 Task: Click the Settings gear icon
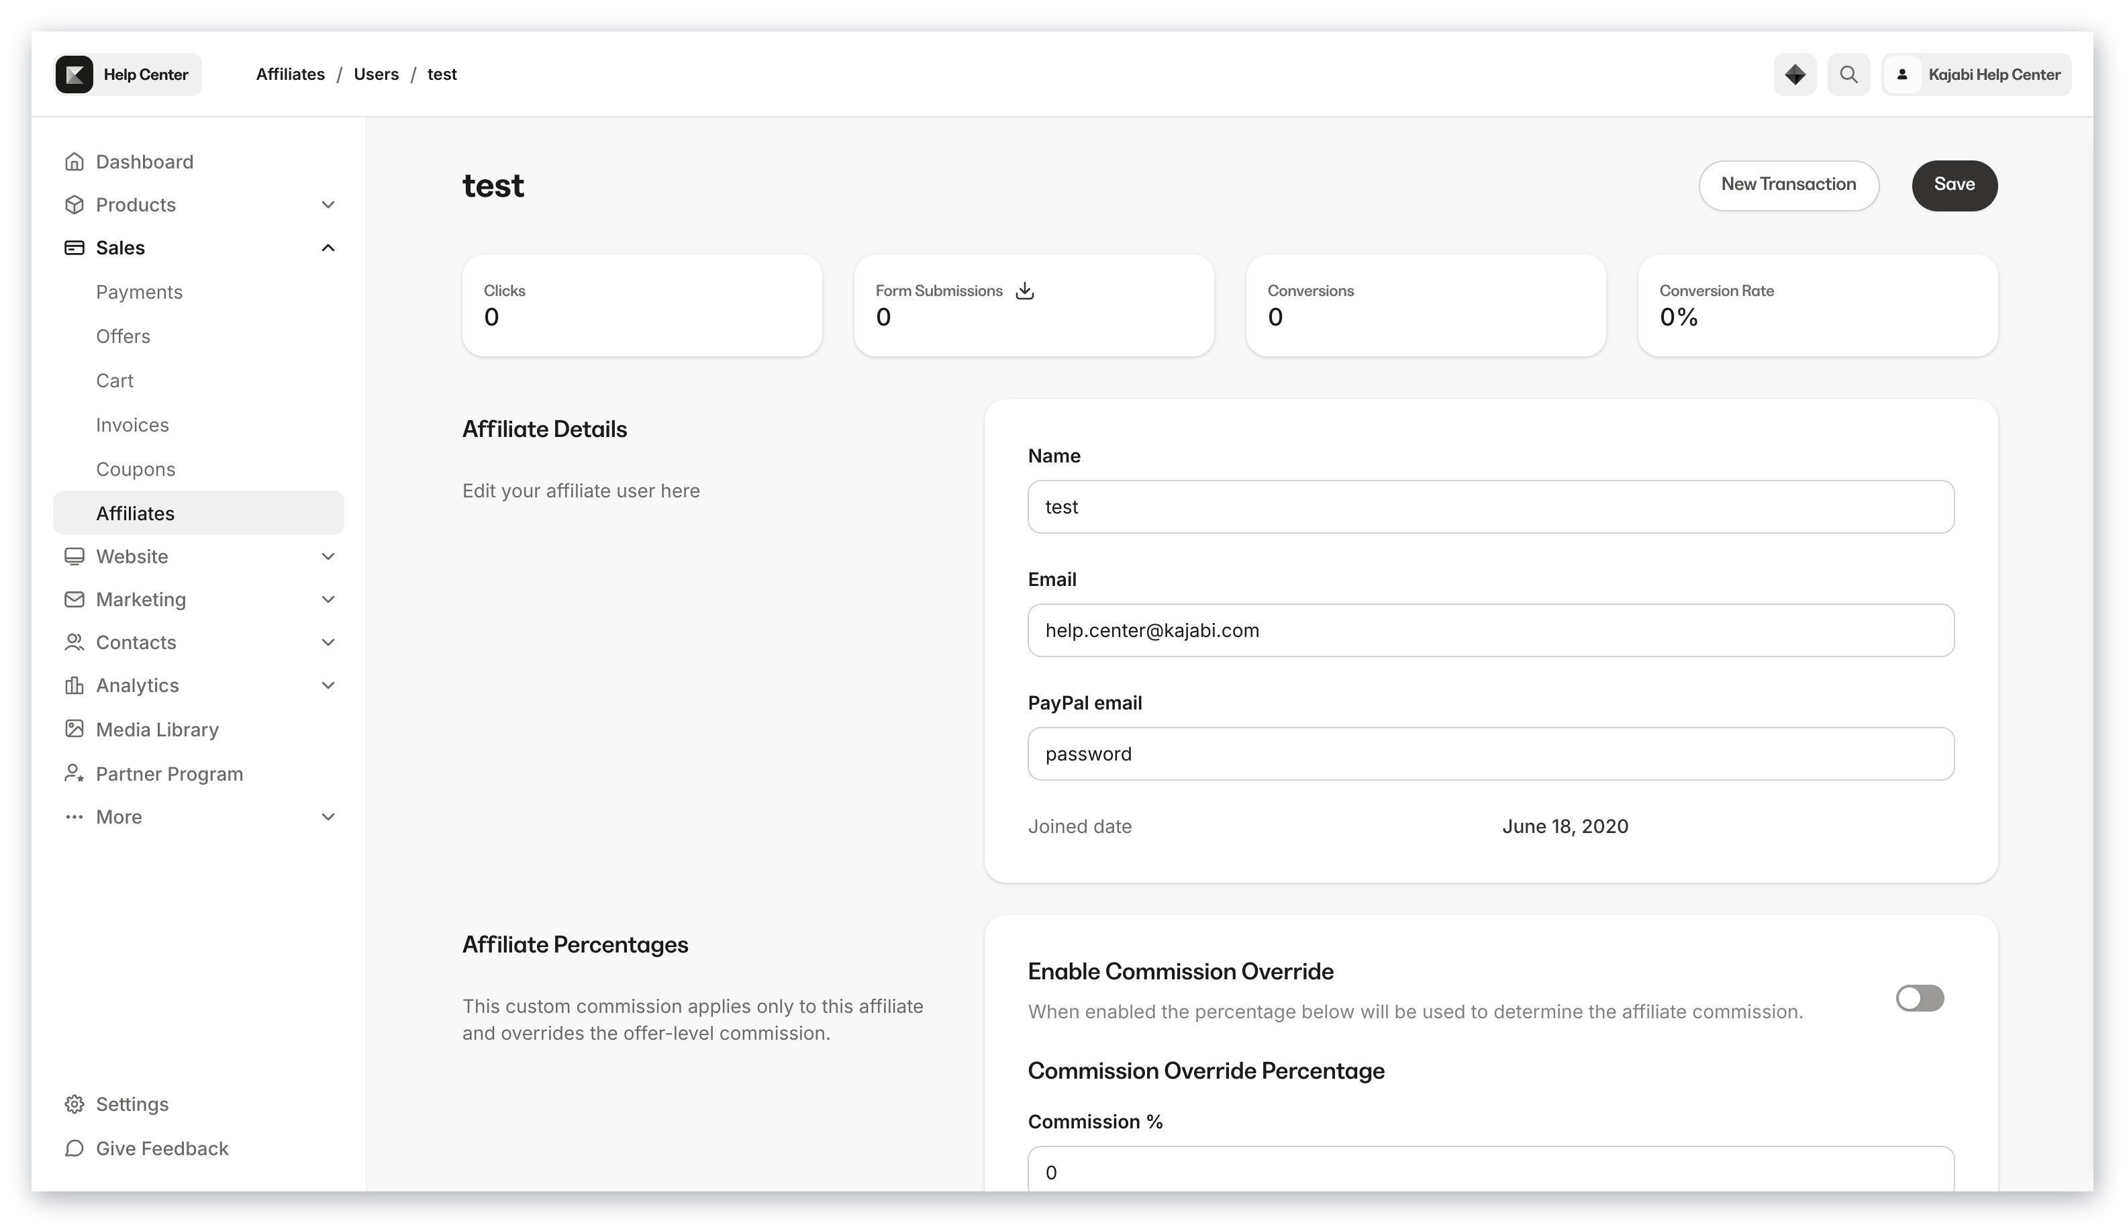pos(74,1104)
